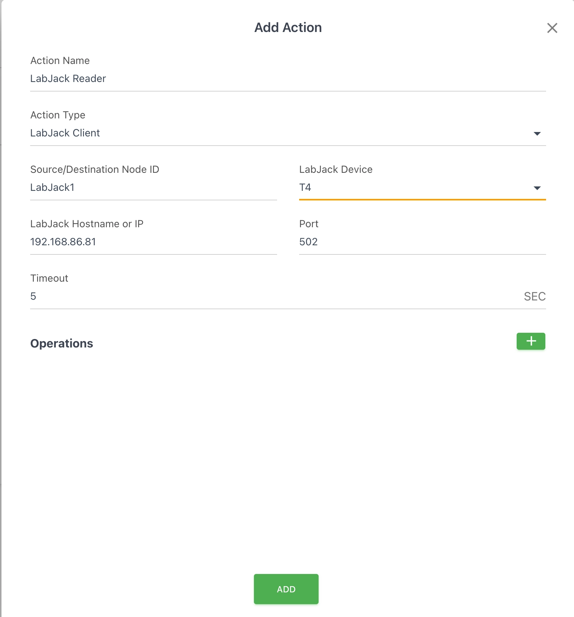Click the Action Type label

pos(58,115)
